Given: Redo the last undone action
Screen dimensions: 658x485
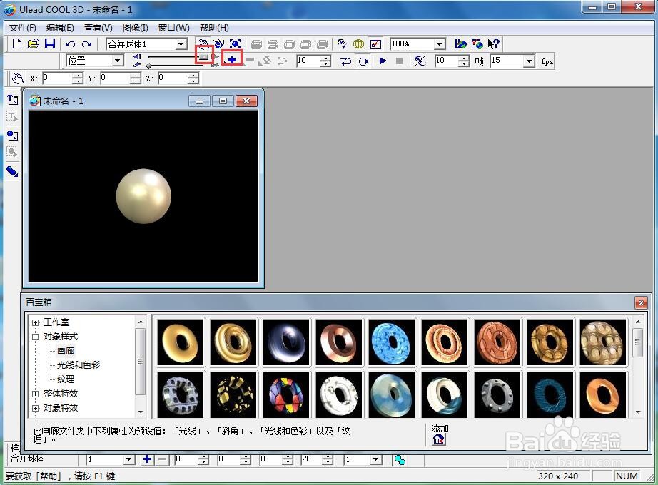Looking at the screenshot, I should [86, 44].
